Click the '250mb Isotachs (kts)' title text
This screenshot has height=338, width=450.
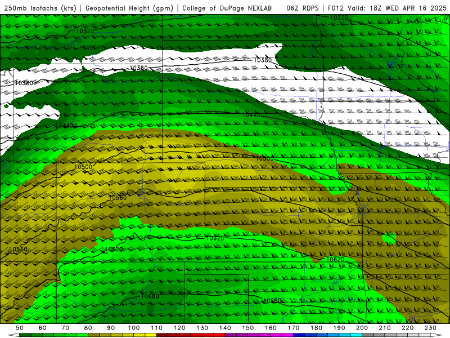(40, 8)
